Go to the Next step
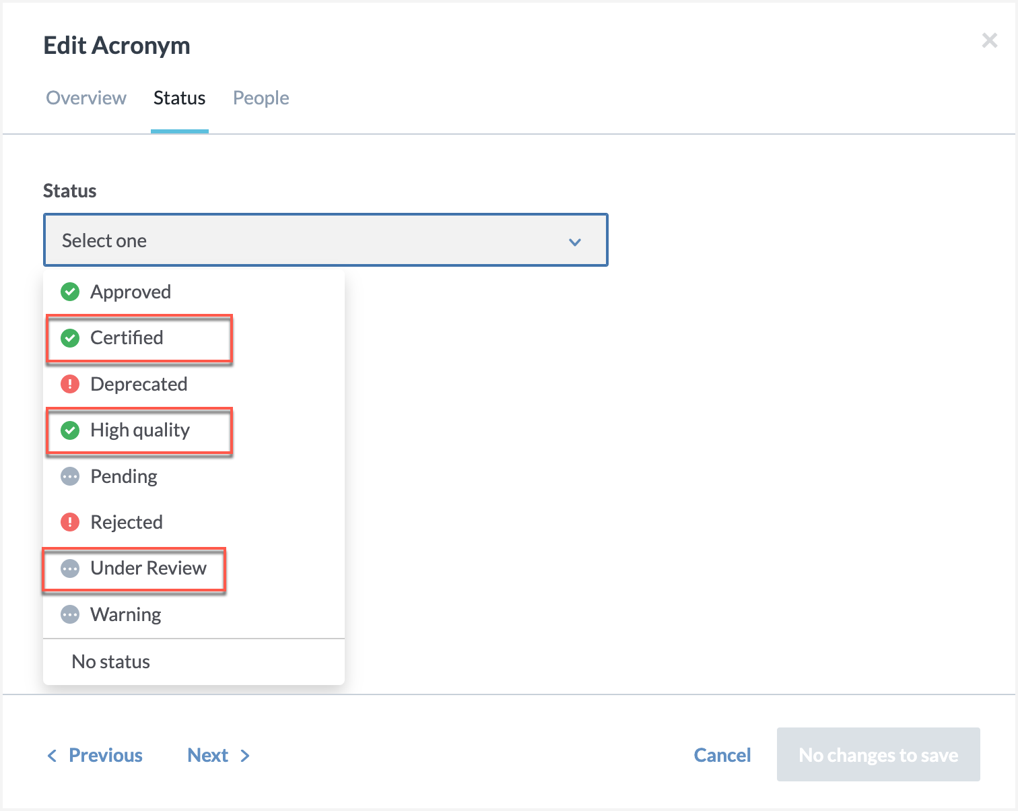1018x811 pixels. pyautogui.click(x=219, y=755)
